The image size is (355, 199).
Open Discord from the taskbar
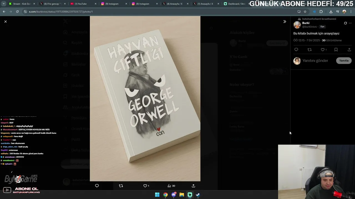click(x=174, y=195)
